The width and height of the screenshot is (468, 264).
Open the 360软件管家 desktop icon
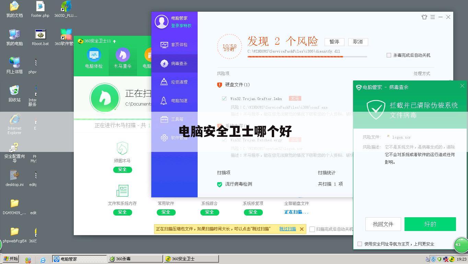pos(66,34)
